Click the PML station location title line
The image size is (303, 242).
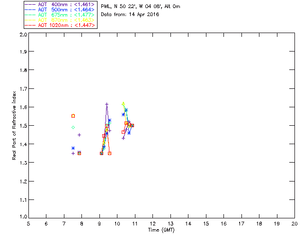tap(141, 7)
